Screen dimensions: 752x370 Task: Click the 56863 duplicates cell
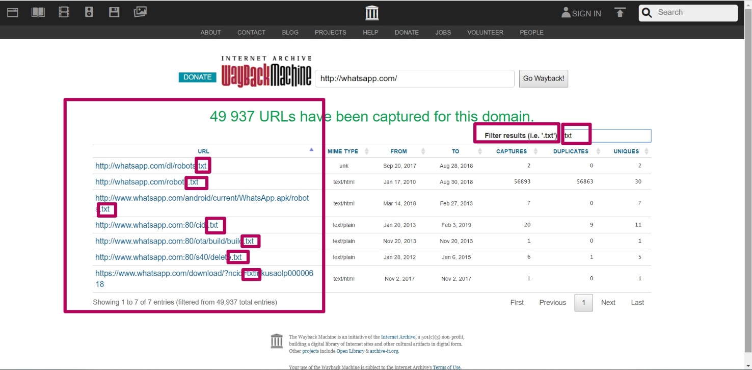click(584, 181)
